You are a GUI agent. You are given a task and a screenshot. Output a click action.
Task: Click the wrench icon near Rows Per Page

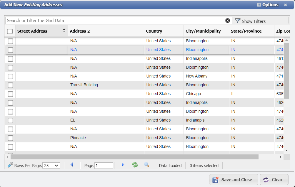tap(10, 165)
